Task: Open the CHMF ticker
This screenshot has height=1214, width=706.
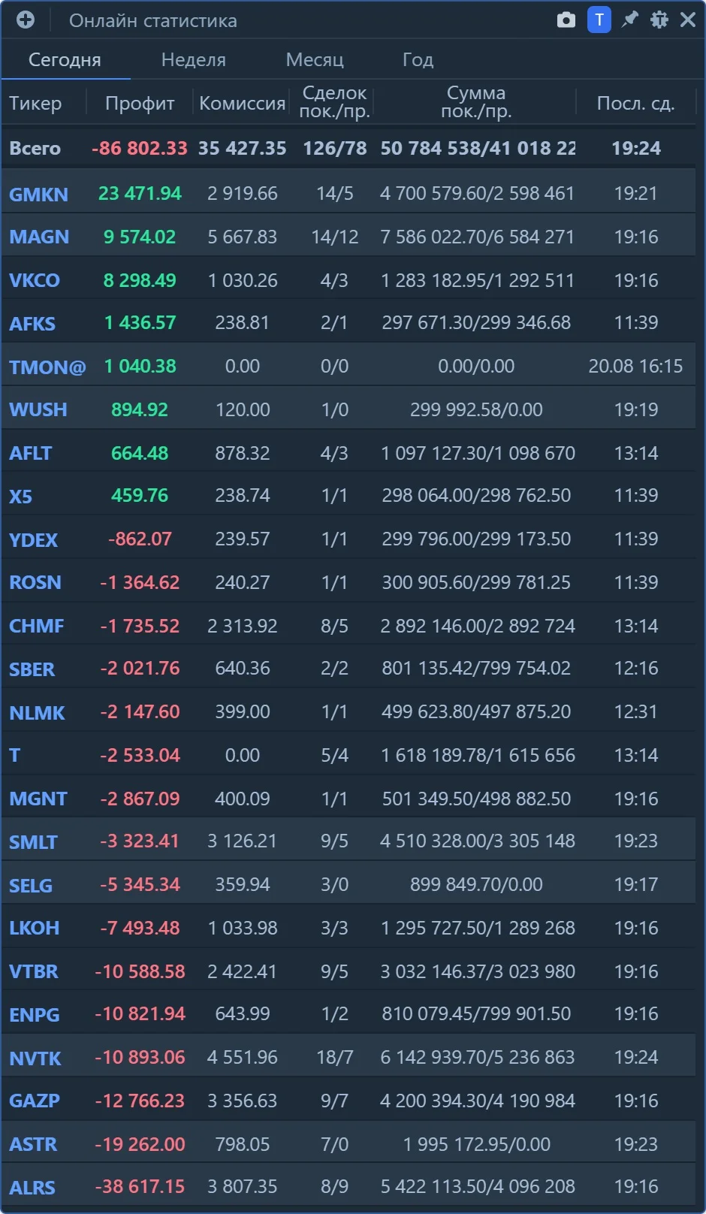Action: [36, 626]
